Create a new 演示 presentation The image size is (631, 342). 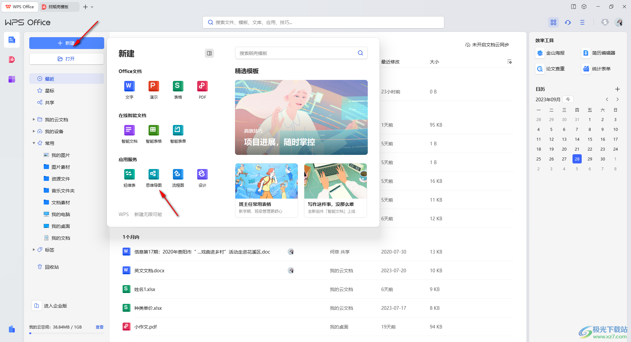pyautogui.click(x=153, y=90)
